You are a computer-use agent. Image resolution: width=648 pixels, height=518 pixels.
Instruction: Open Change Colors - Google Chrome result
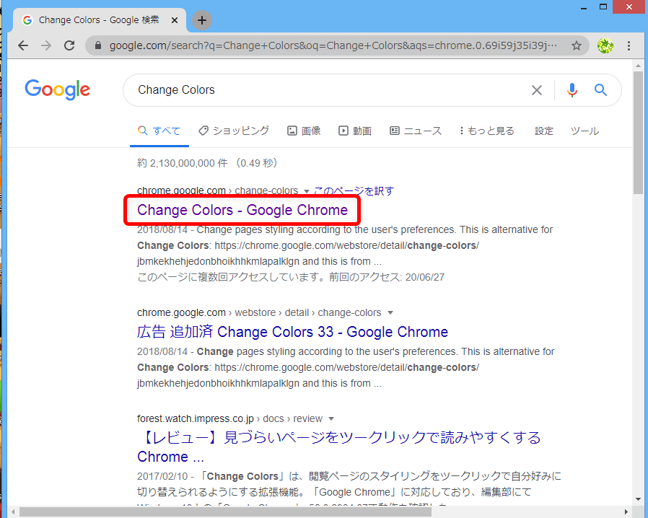(x=242, y=210)
